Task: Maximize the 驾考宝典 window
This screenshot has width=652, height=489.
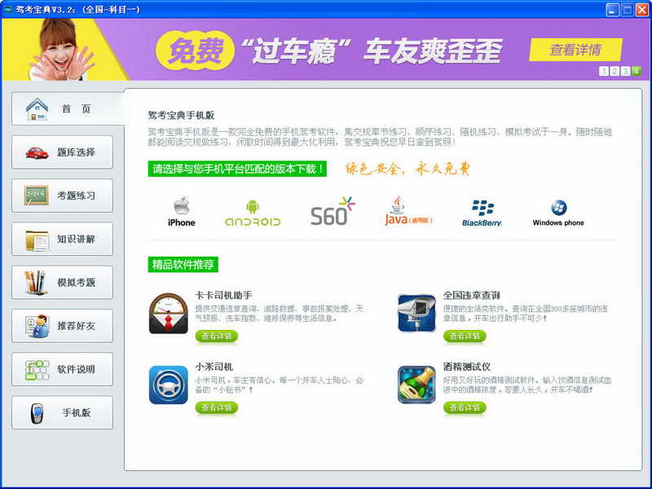Action: 628,10
